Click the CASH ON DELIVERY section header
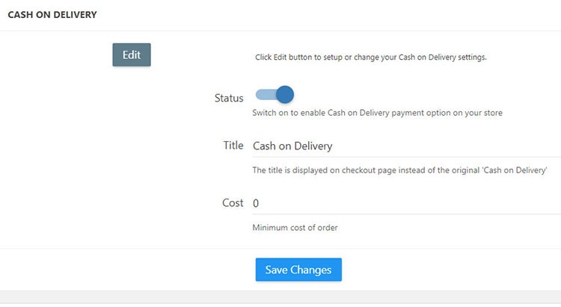 52,14
